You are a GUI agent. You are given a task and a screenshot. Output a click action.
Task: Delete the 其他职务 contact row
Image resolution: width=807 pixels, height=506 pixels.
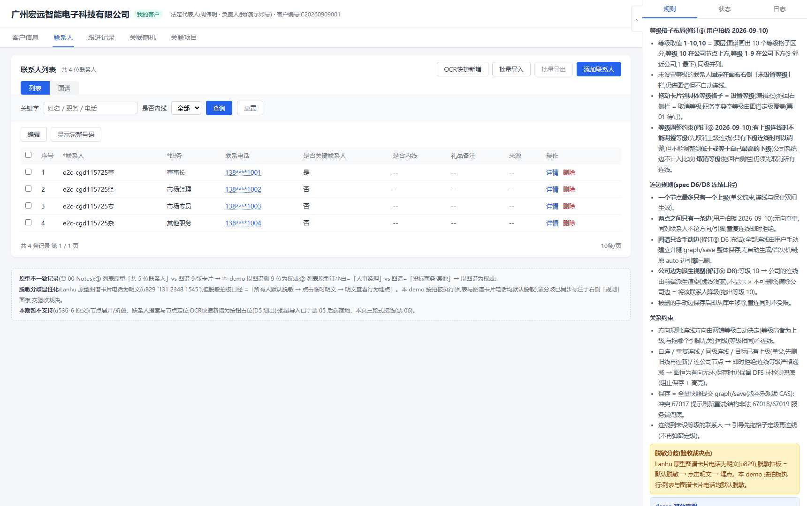pyautogui.click(x=569, y=223)
